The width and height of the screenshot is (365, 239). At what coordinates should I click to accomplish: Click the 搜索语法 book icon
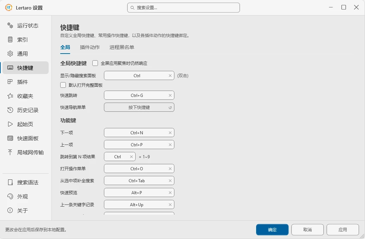pos(10,182)
